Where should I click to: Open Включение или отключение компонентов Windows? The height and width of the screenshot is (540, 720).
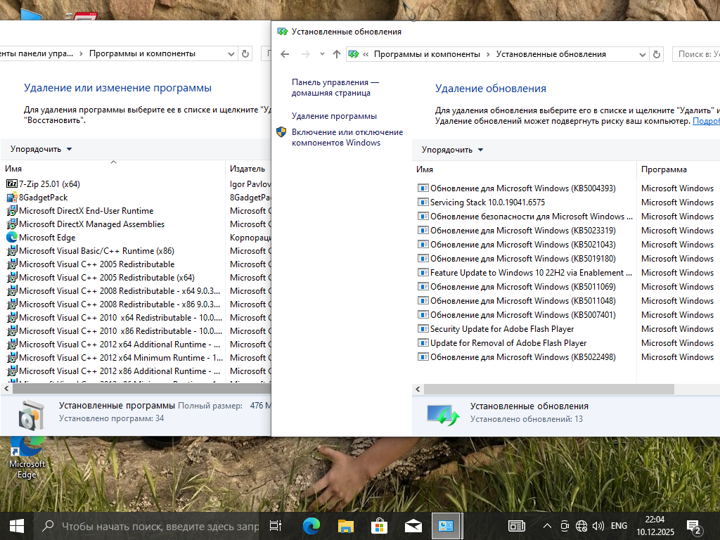347,137
